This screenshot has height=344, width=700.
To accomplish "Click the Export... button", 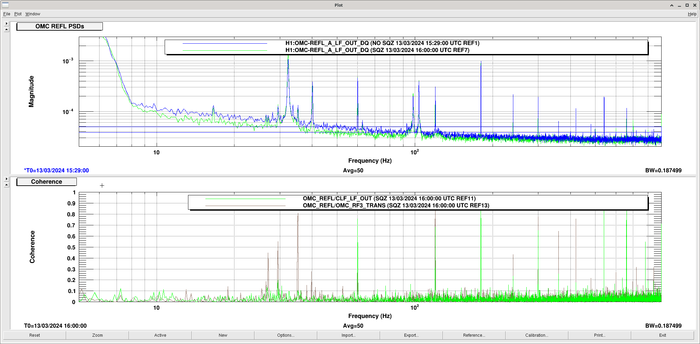I will click(x=411, y=335).
